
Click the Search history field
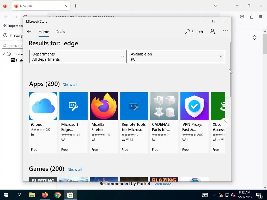(x=13, y=46)
